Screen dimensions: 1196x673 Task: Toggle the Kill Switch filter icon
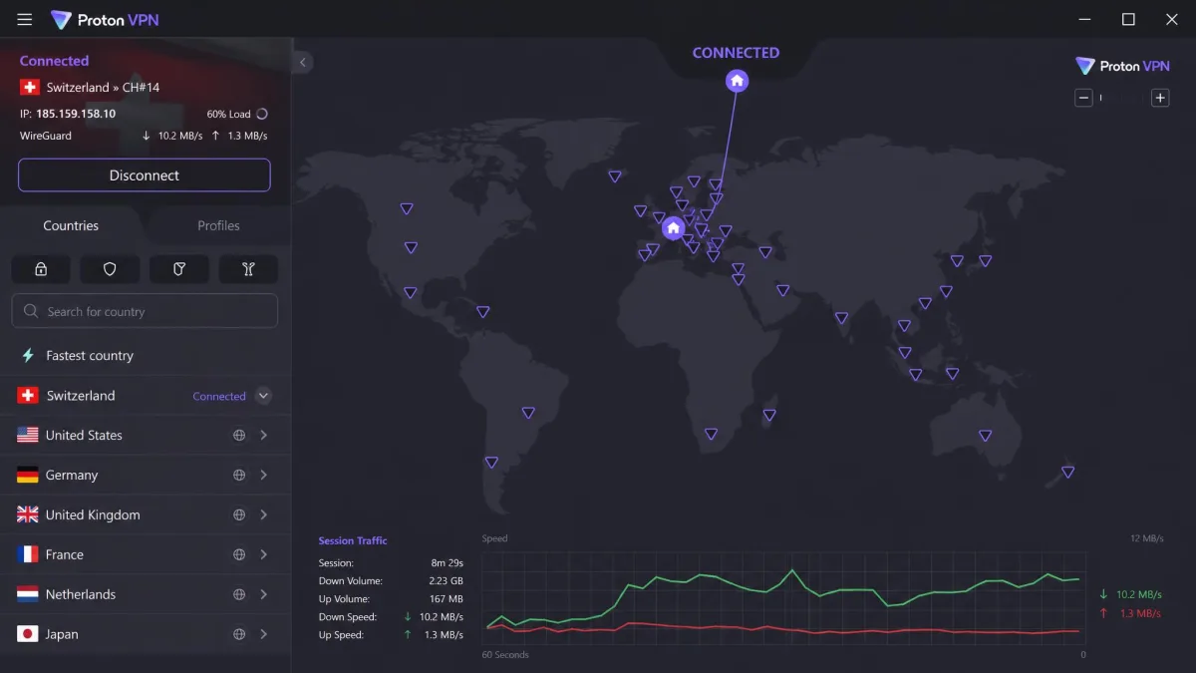point(179,269)
